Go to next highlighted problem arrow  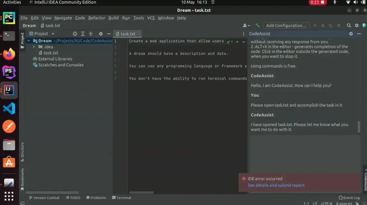(244, 42)
